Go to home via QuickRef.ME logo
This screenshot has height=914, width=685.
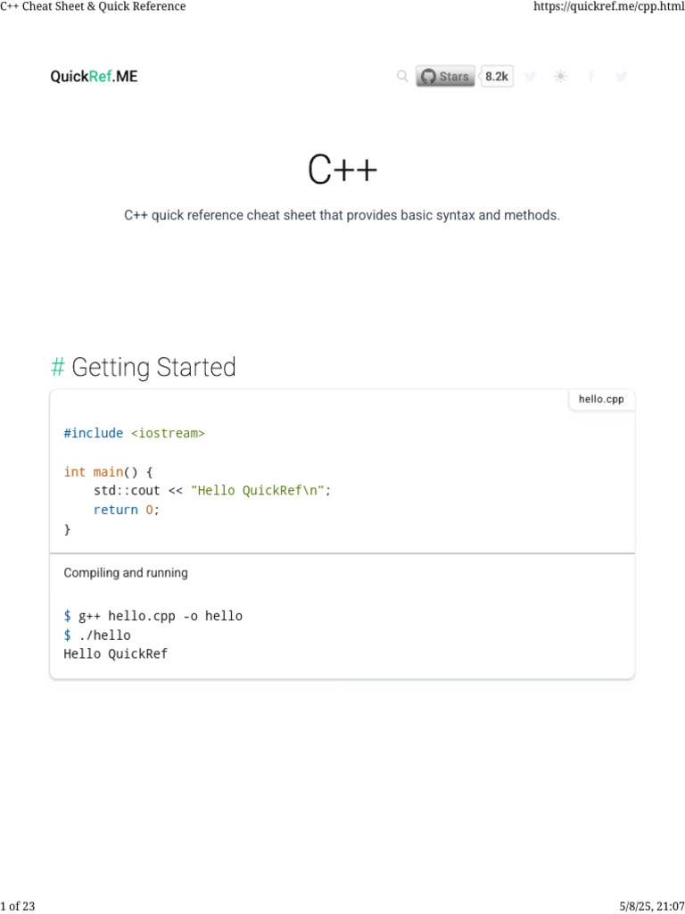(94, 77)
